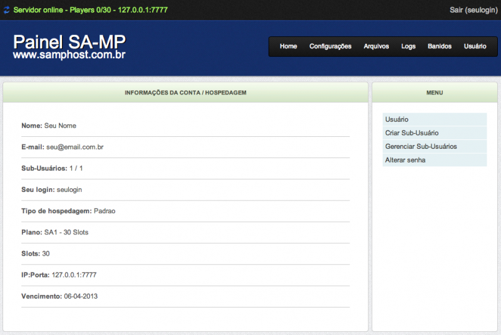Image resolution: width=501 pixels, height=335 pixels.
Task: Click the Sair (seulogin) logout link
Action: coord(473,10)
